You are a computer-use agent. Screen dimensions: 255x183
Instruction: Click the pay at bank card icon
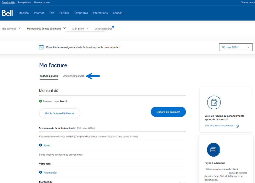coord(213,150)
